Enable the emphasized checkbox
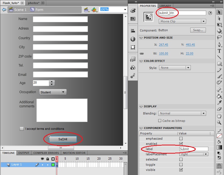Image resolution: width=224 pixels, height=175 pixels. coord(181,139)
